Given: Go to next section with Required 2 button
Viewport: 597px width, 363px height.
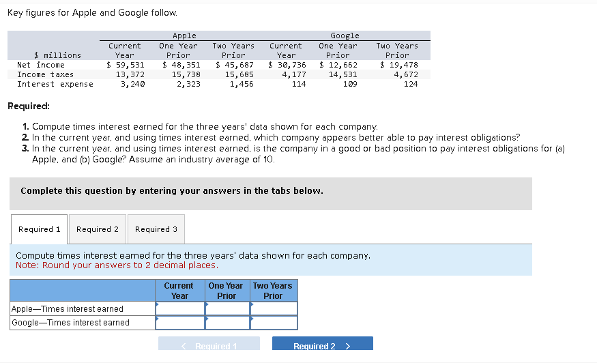Looking at the screenshot, I should tap(323, 344).
